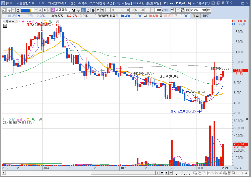
Task: Click the stock code input field 033530
Action: coord(27,10)
